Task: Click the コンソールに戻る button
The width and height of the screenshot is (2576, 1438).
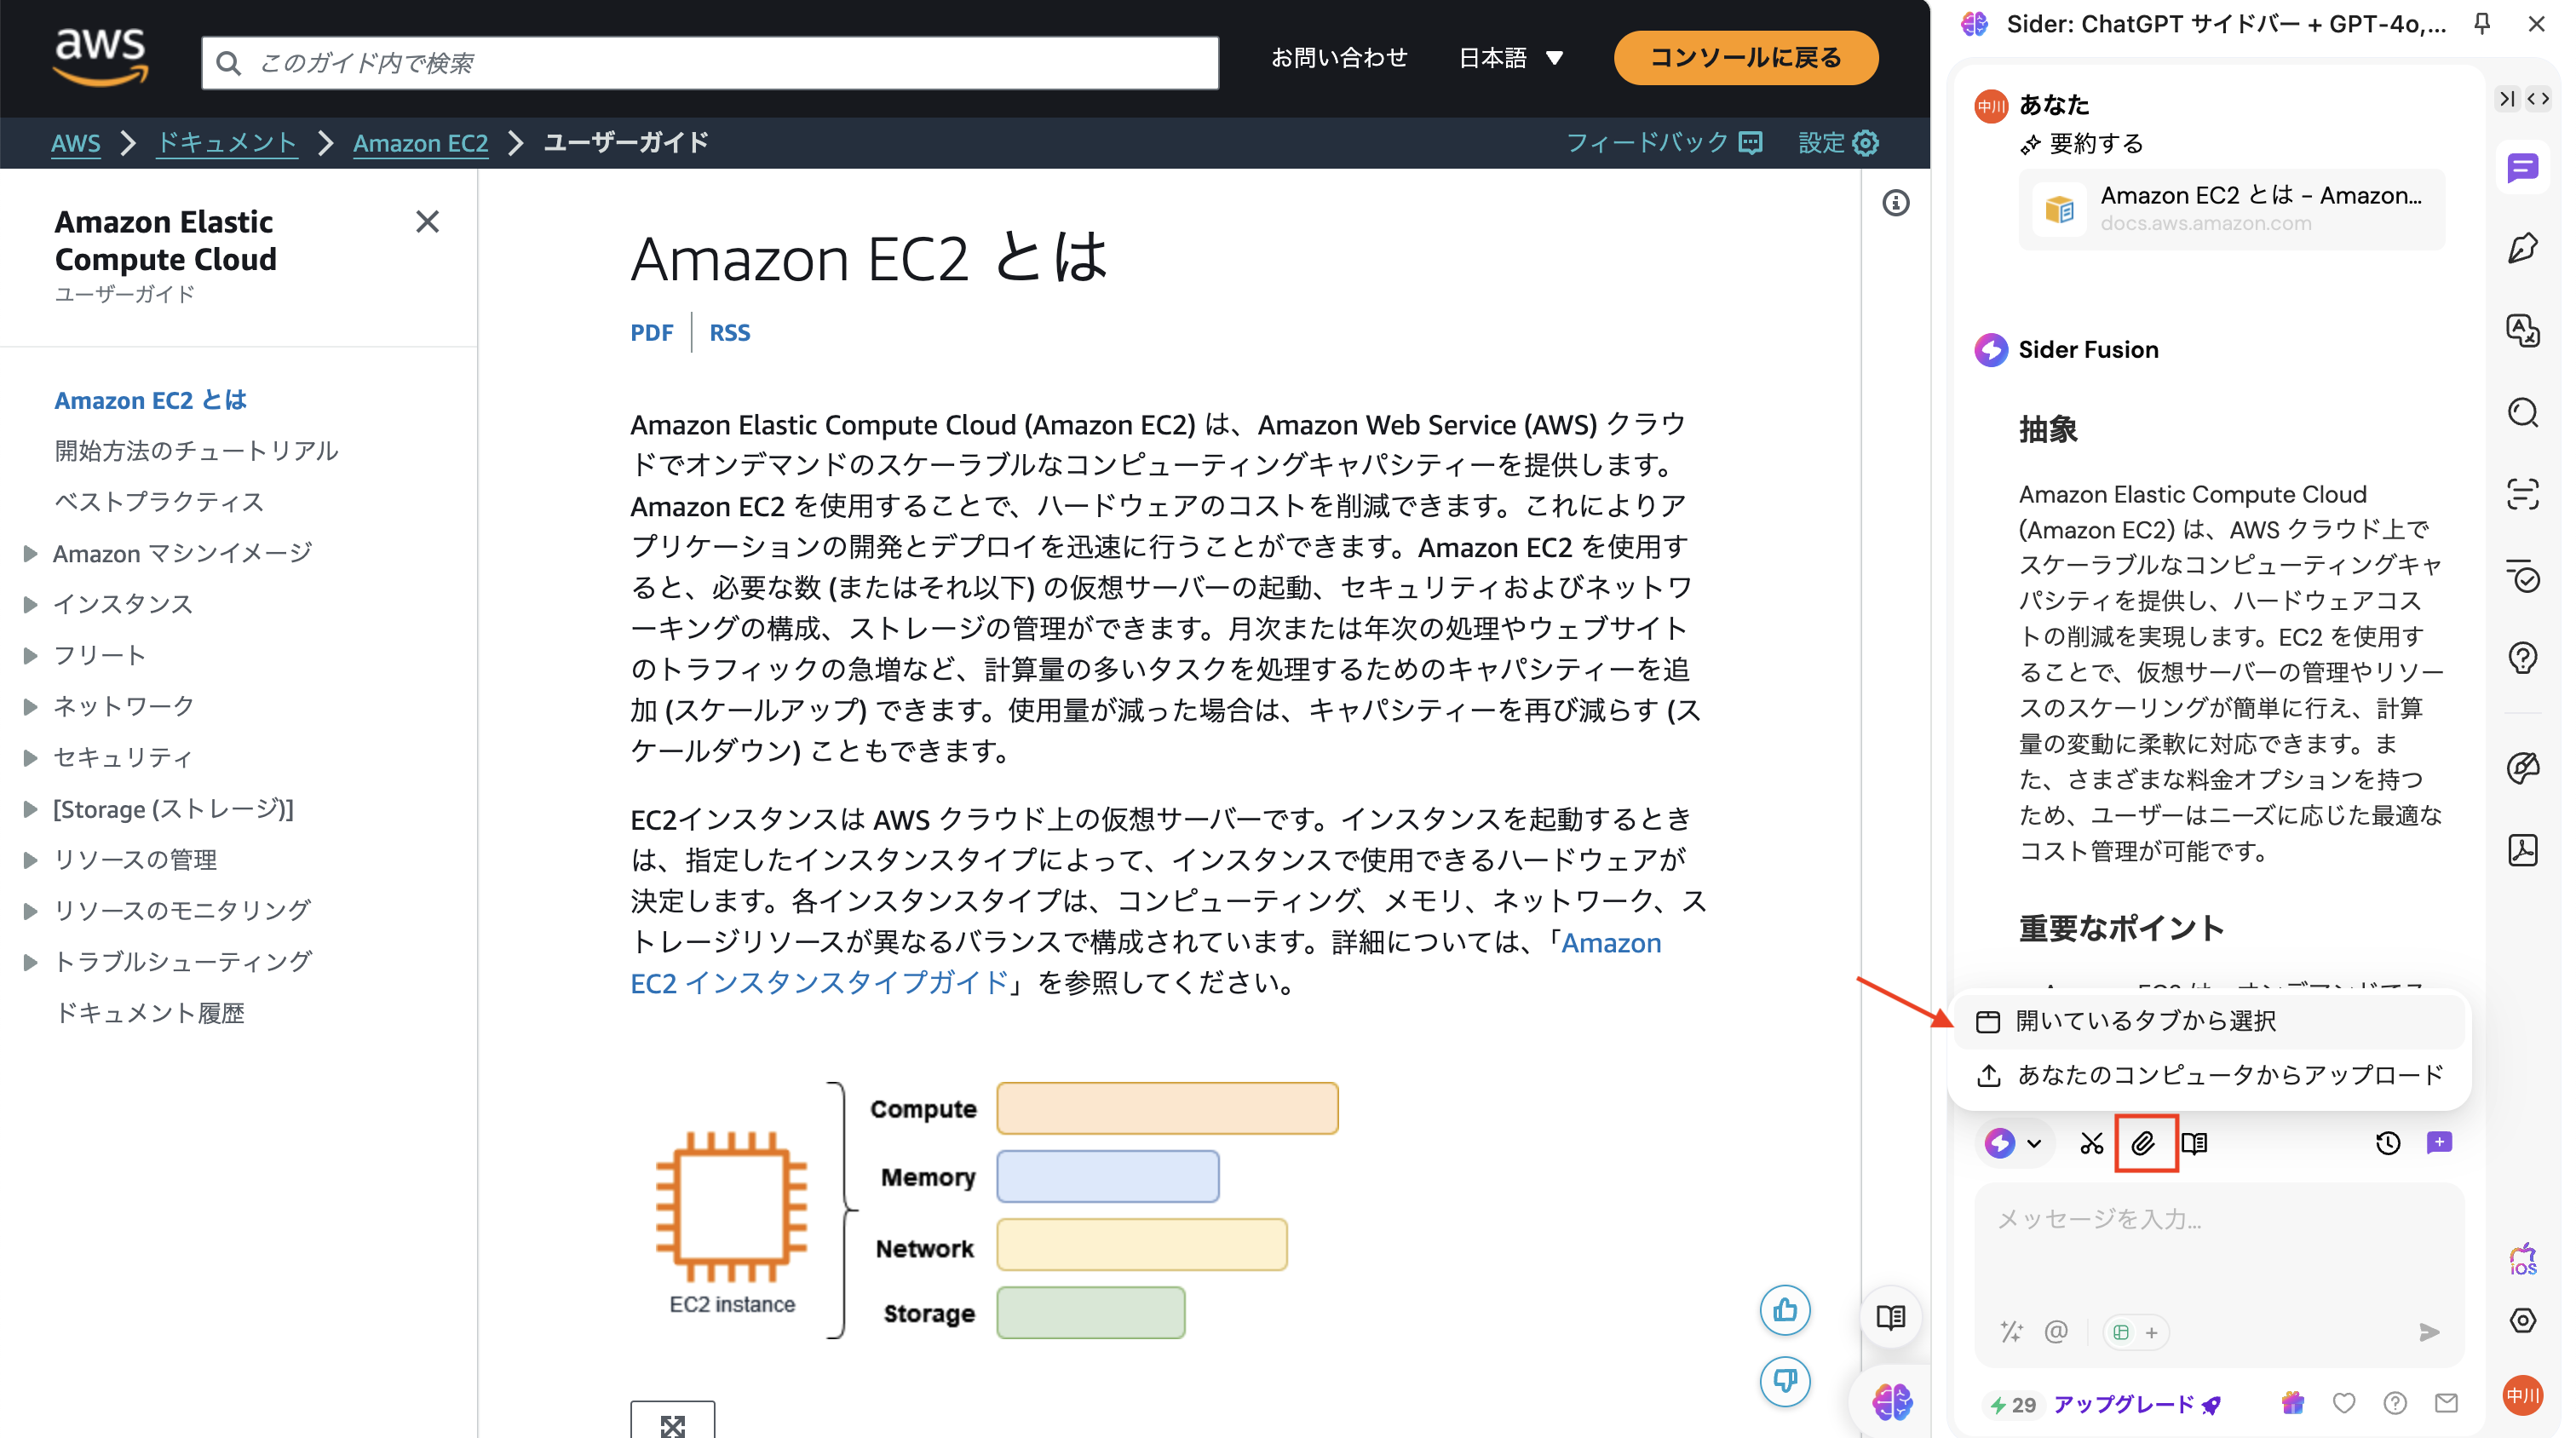Action: pyautogui.click(x=1745, y=58)
